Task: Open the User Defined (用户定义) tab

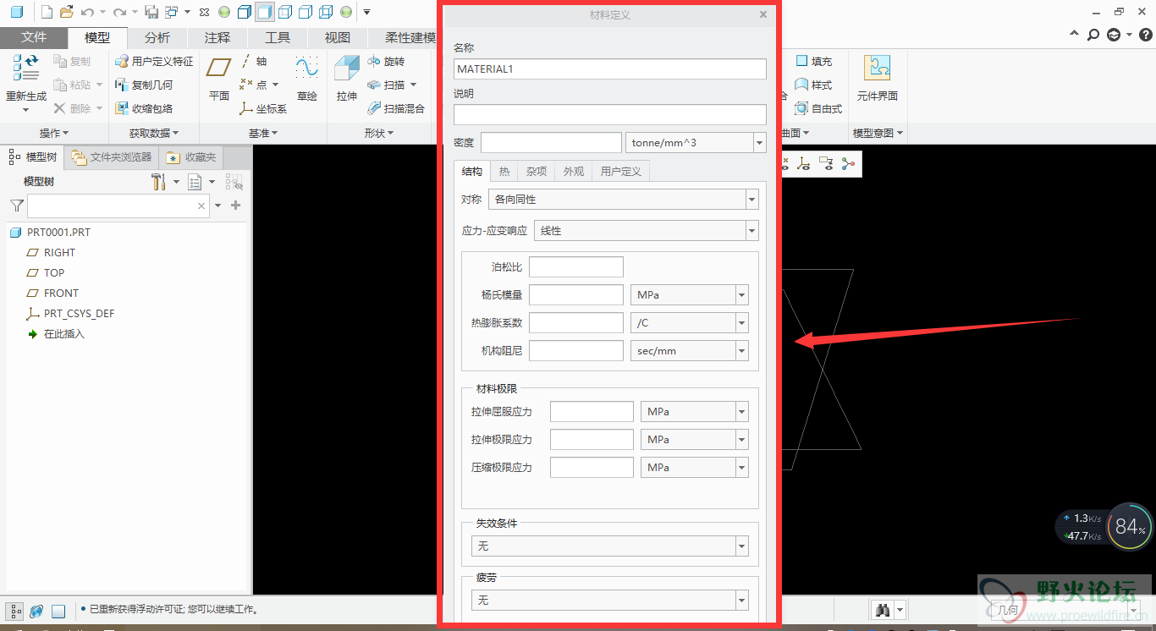Action: 621,172
